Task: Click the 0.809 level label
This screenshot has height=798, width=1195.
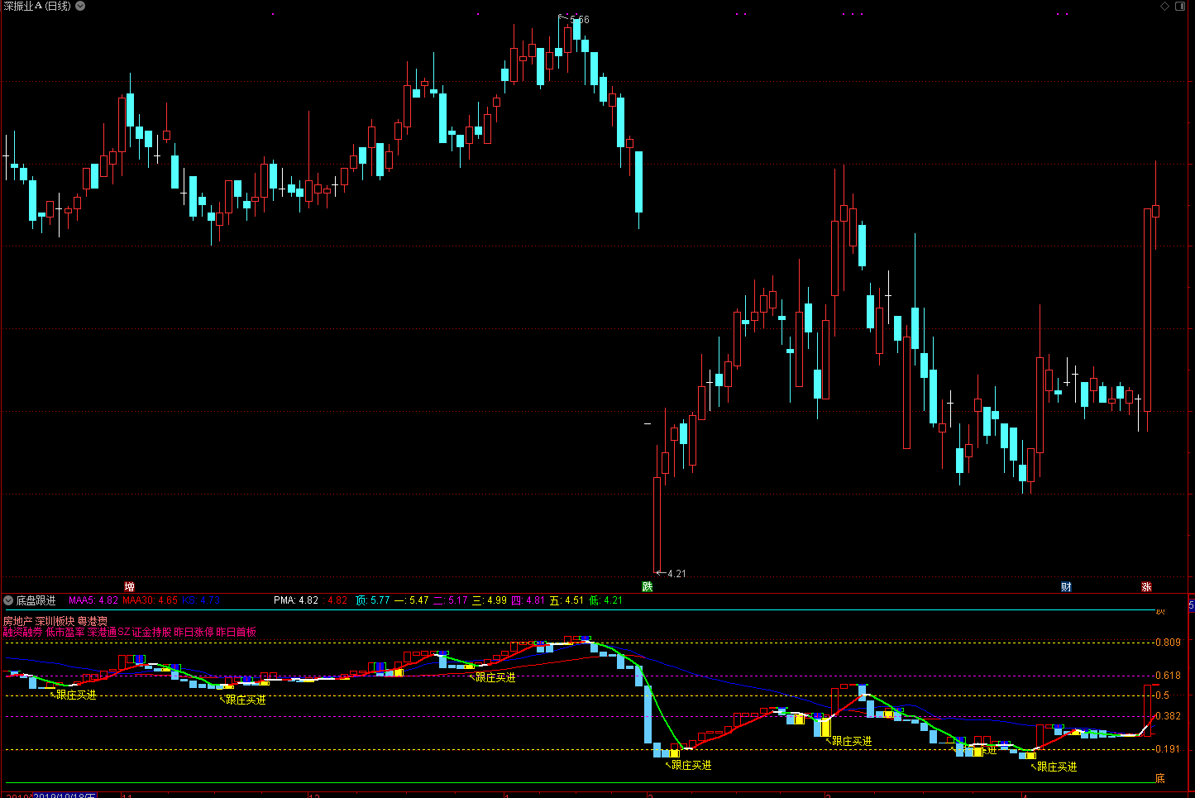Action: pos(1168,642)
